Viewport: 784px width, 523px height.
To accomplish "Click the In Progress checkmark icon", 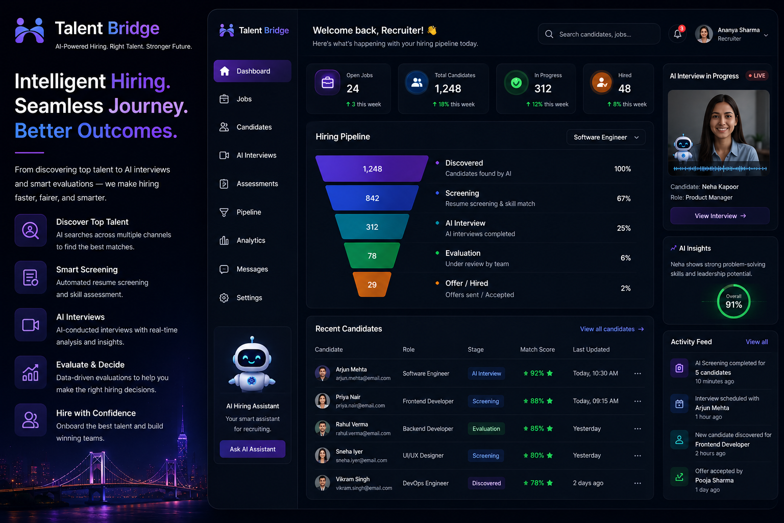I will [516, 82].
